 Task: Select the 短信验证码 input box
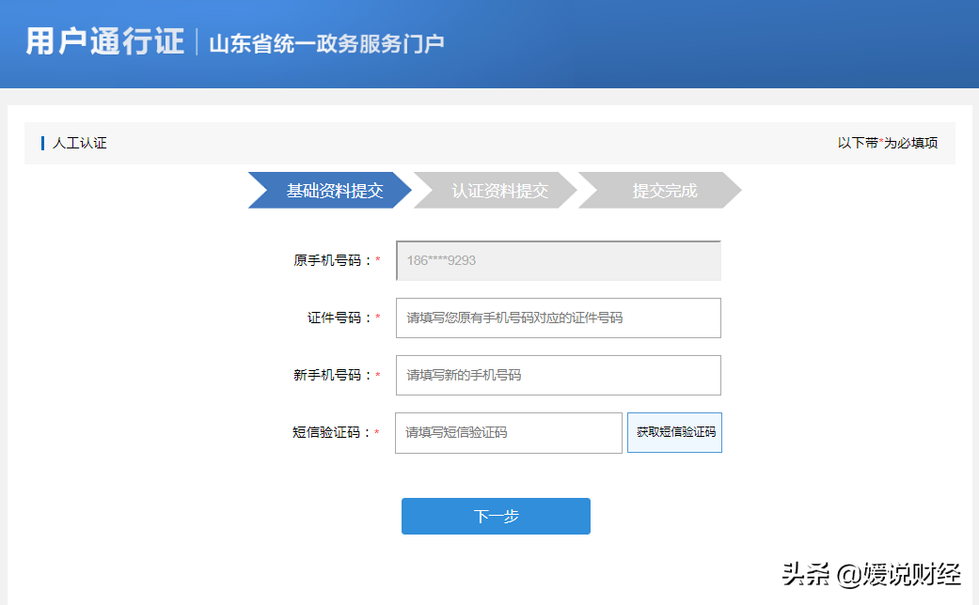(x=508, y=433)
